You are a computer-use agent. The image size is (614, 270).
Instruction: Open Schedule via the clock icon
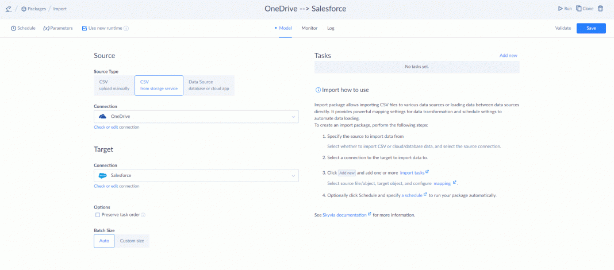(14, 28)
